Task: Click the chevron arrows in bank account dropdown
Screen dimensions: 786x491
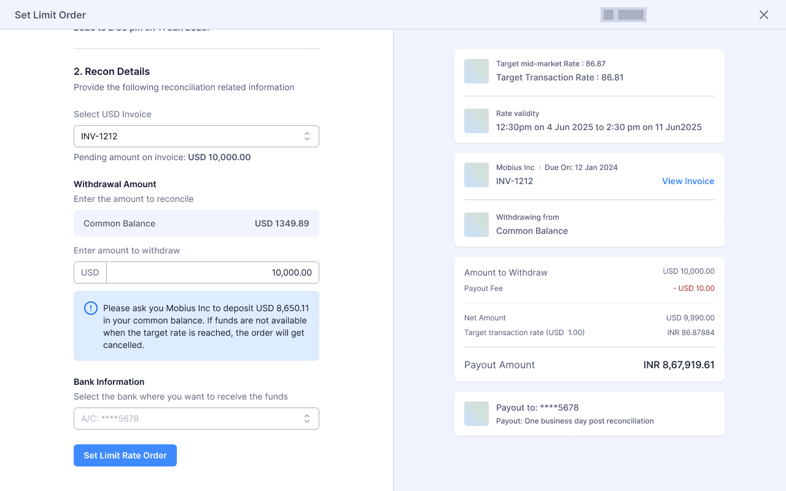Action: [x=307, y=419]
